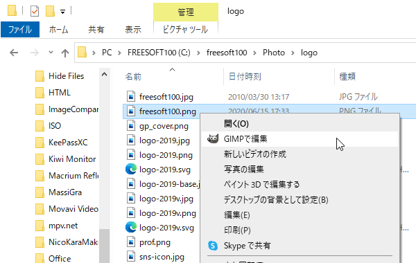Screen dimensions: 416x263
Task: Click image file icon of gp_cover.png
Action: pyautogui.click(x=131, y=126)
